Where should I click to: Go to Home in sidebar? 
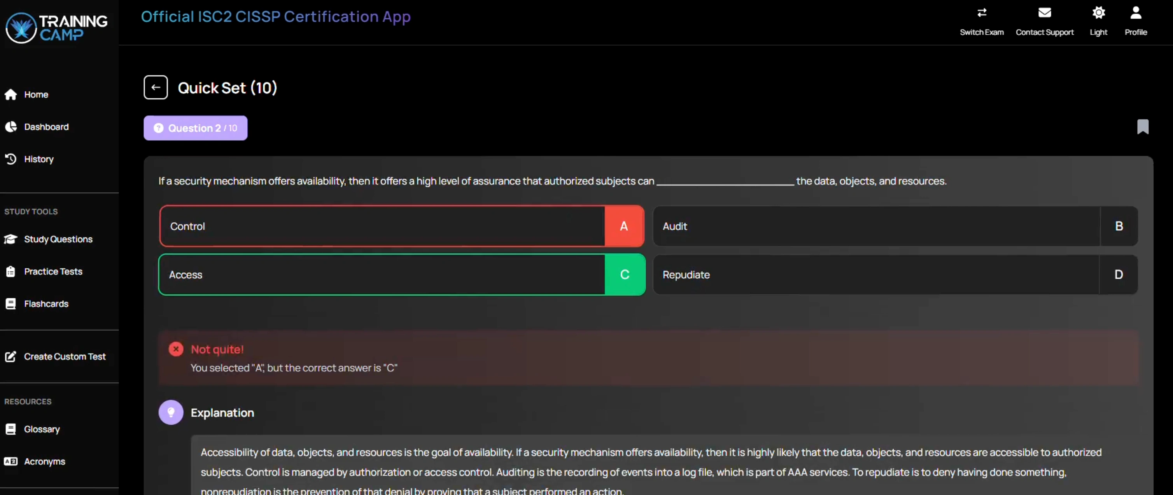click(35, 95)
